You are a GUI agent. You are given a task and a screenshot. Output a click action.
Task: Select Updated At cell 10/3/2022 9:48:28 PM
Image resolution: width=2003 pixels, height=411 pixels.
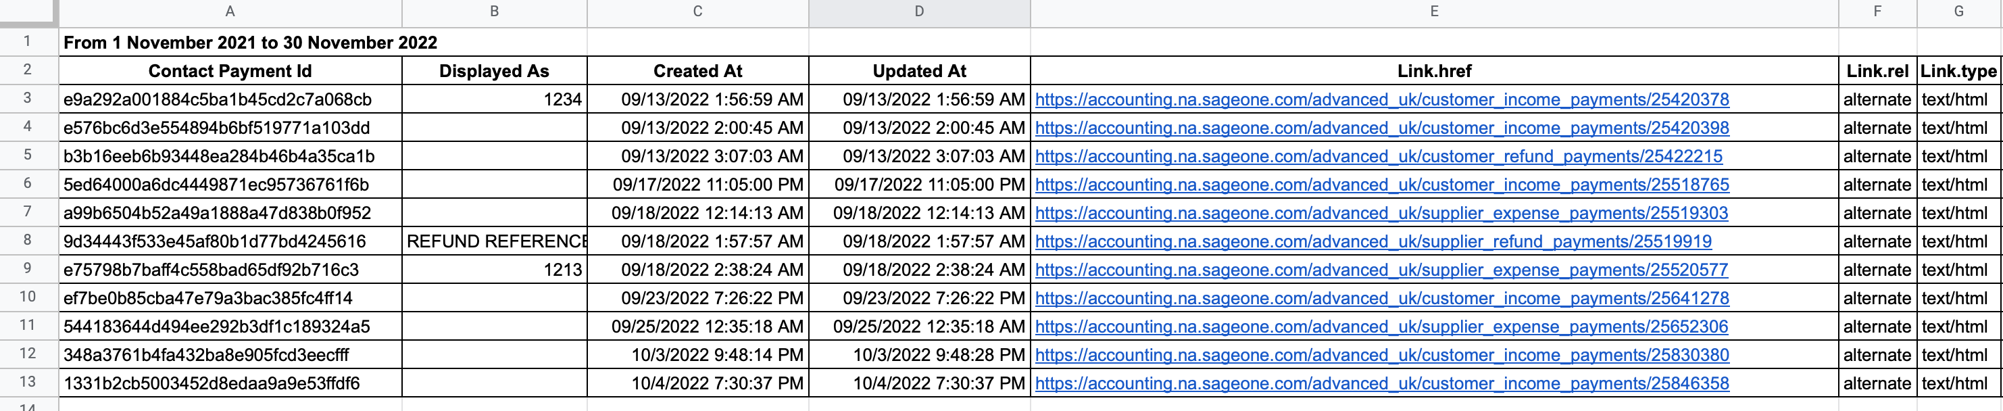point(919,355)
